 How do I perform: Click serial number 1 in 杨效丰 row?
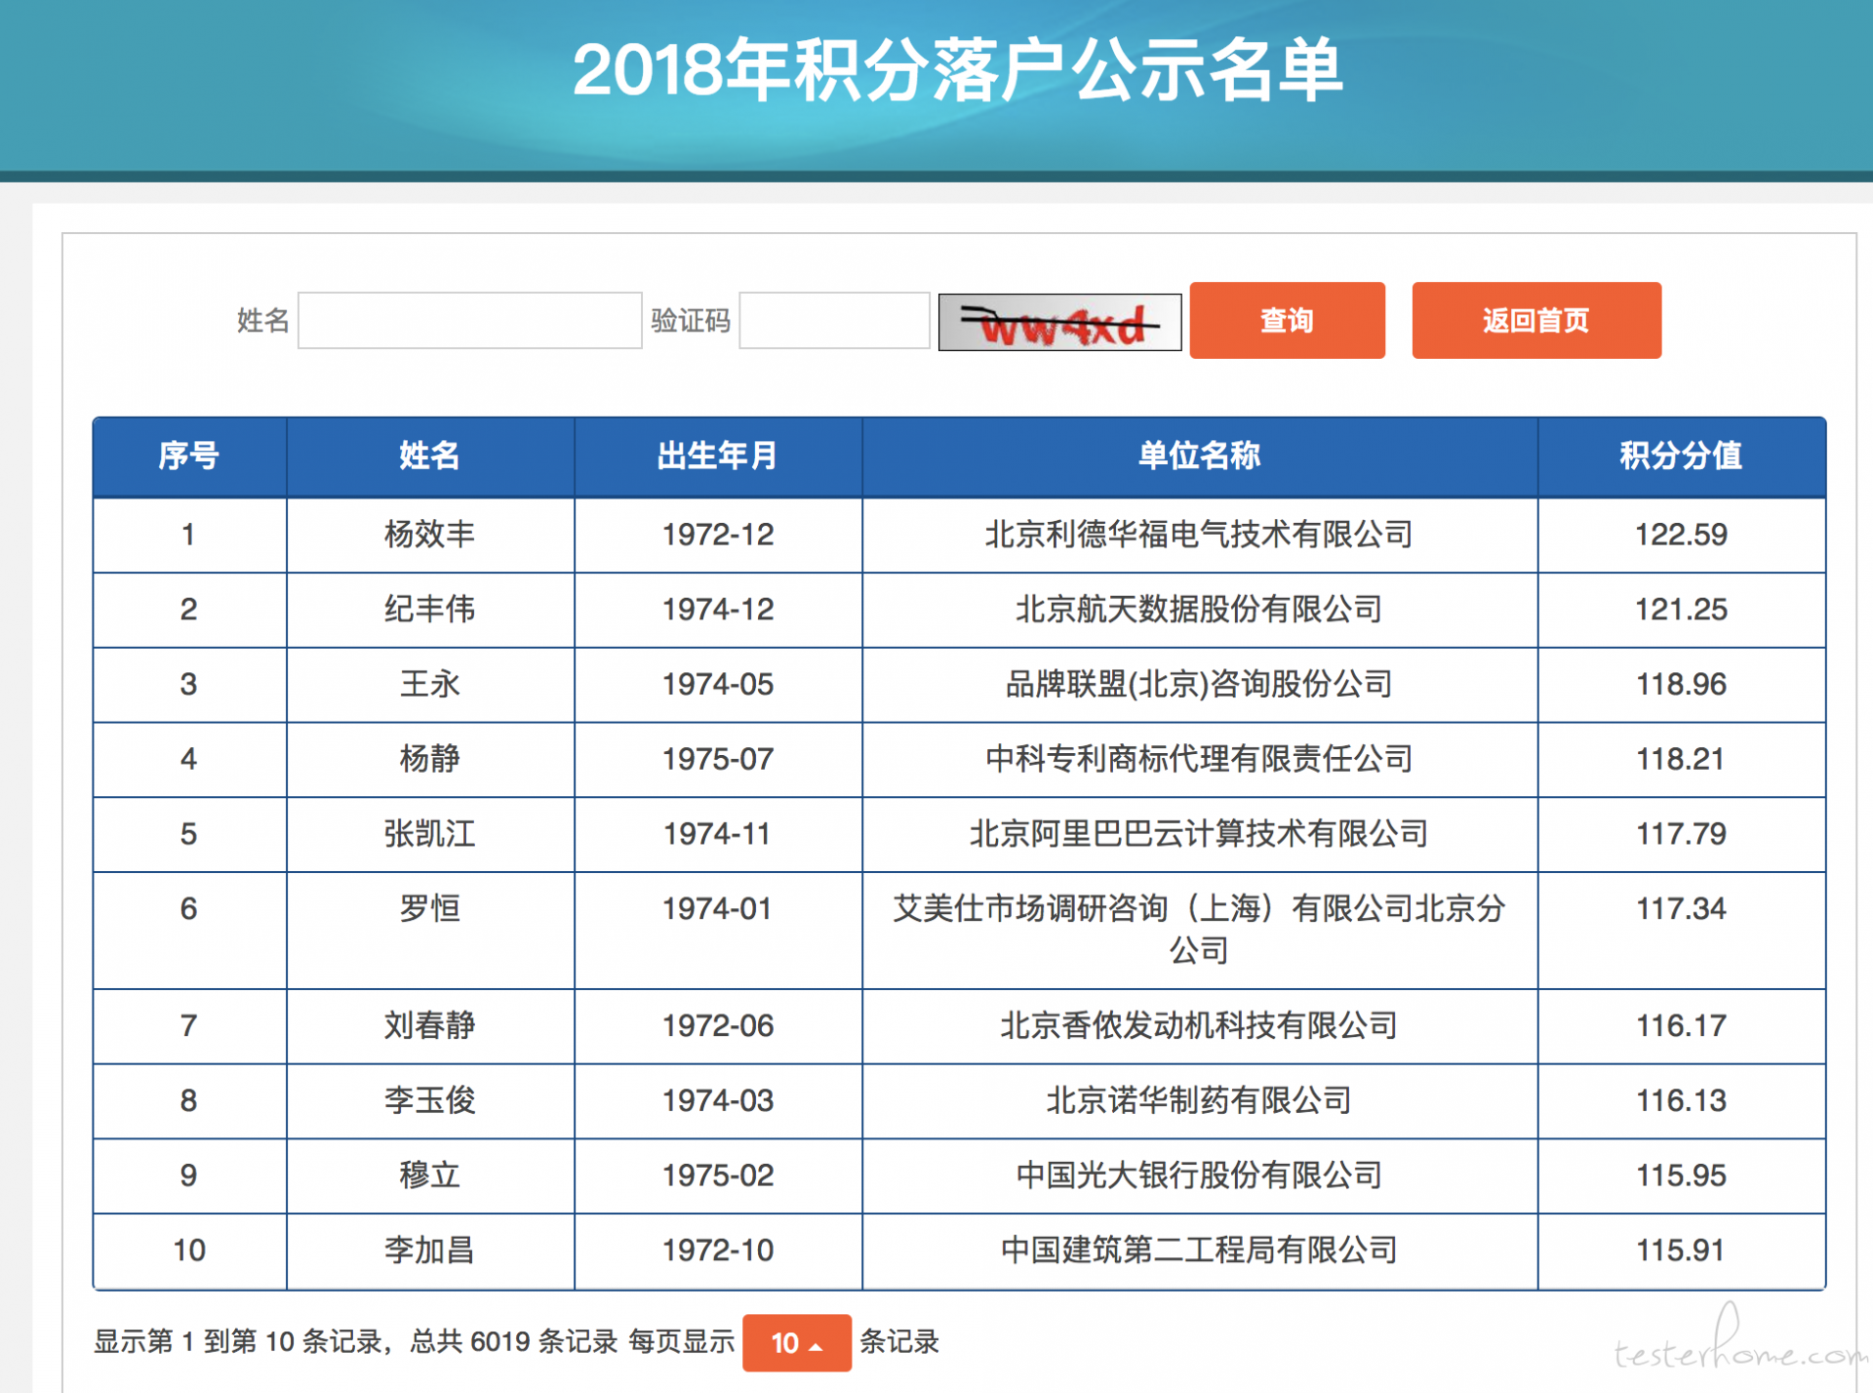[x=188, y=535]
